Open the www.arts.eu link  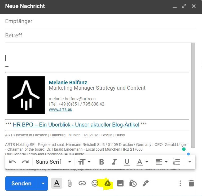pyautogui.click(x=60, y=109)
